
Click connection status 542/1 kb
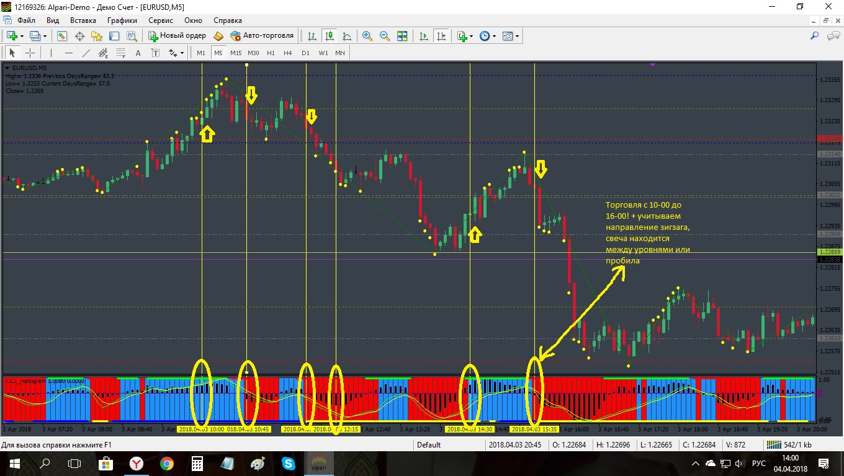coord(789,444)
